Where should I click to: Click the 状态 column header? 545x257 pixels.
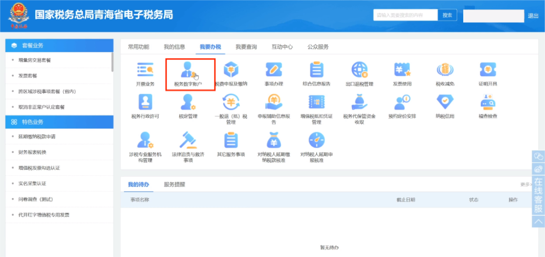click(x=474, y=200)
